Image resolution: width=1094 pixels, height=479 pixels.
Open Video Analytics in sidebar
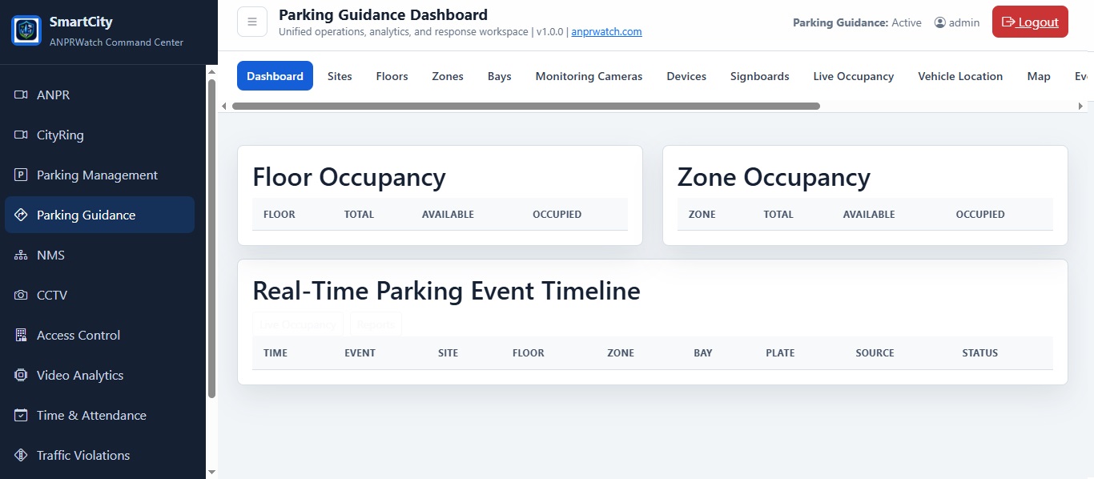pyautogui.click(x=99, y=375)
